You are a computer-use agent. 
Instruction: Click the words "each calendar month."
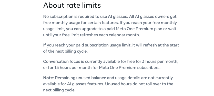pos(119,35)
